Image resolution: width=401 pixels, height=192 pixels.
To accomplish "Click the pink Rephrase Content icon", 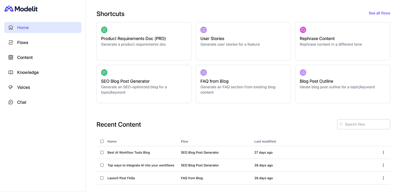I will pos(303,30).
